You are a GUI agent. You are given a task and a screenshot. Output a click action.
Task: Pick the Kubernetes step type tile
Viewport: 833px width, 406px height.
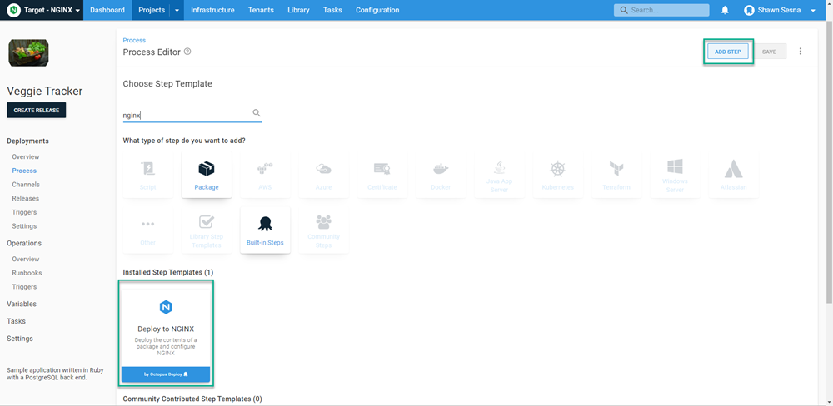[x=557, y=174]
